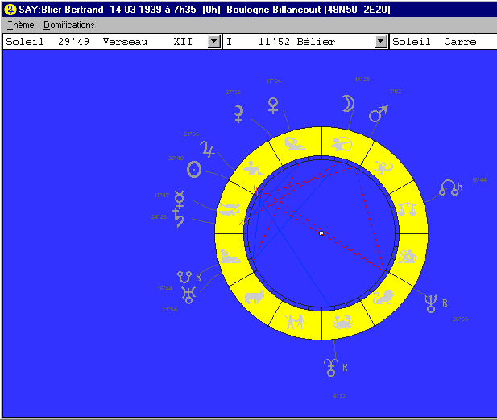Open the Thème menu

click(20, 25)
